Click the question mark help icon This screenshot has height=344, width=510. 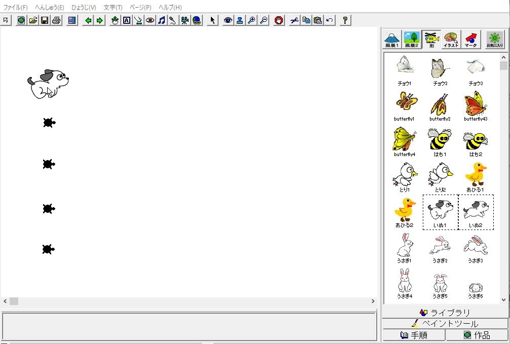tap(345, 20)
